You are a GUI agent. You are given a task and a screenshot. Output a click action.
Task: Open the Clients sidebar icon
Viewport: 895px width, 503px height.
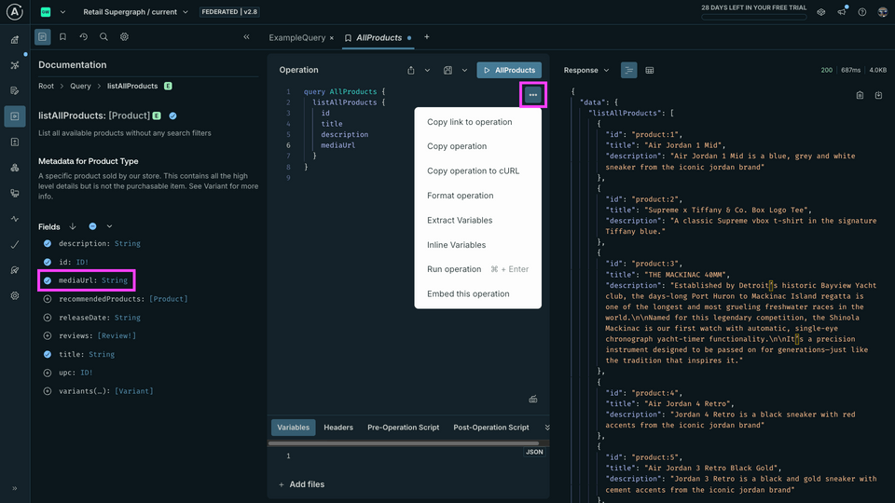[15, 194]
